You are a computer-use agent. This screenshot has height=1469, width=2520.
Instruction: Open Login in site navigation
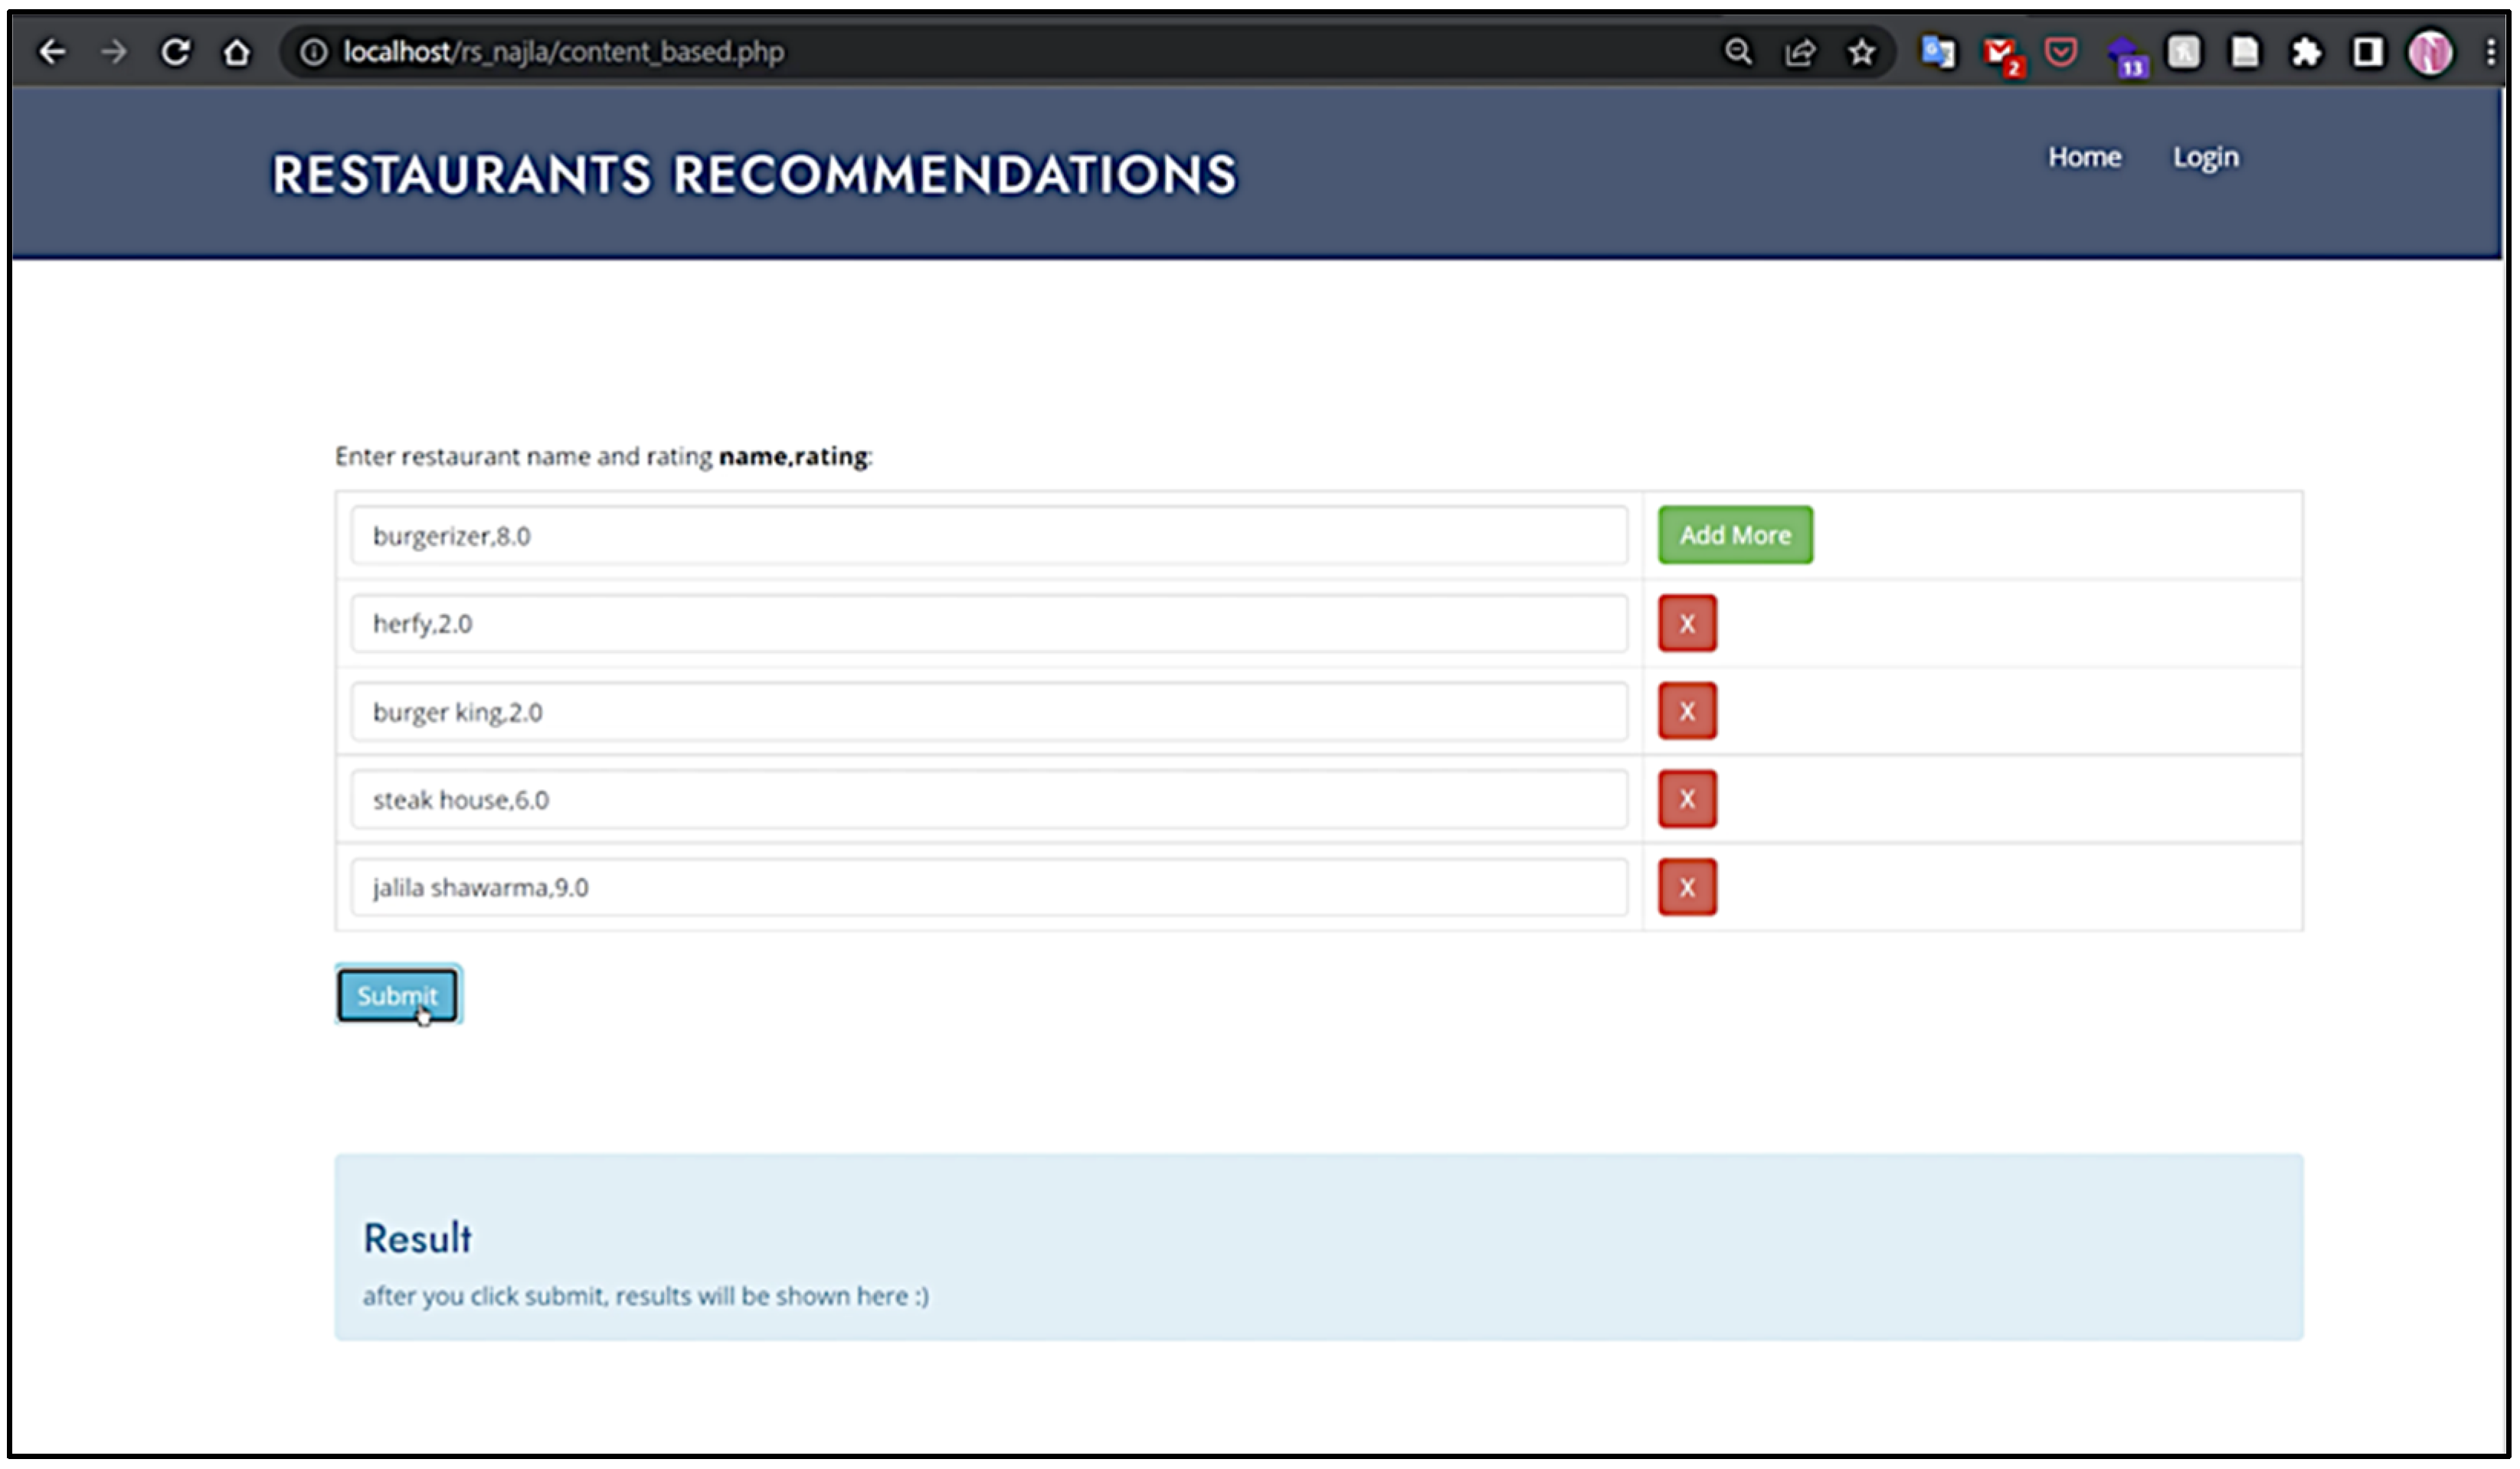(2205, 157)
